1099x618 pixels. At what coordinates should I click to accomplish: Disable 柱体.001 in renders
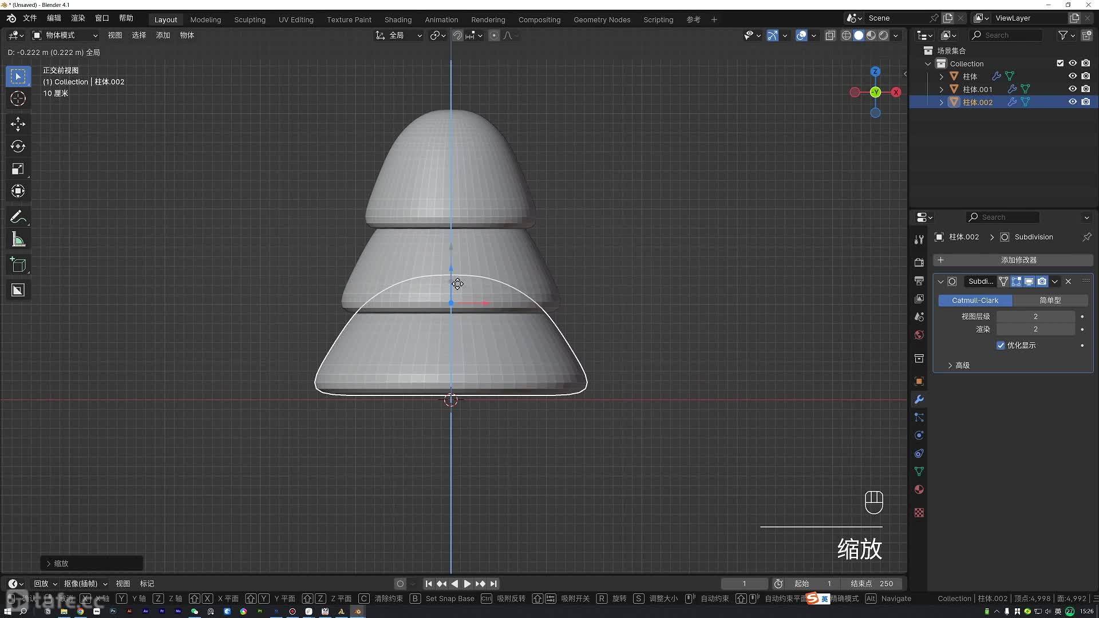tap(1086, 89)
